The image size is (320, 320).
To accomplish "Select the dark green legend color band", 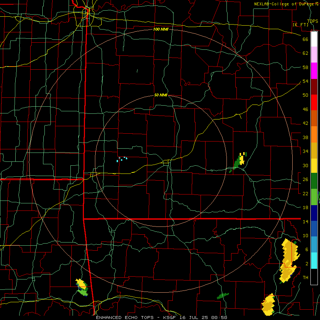I will point(314,181).
